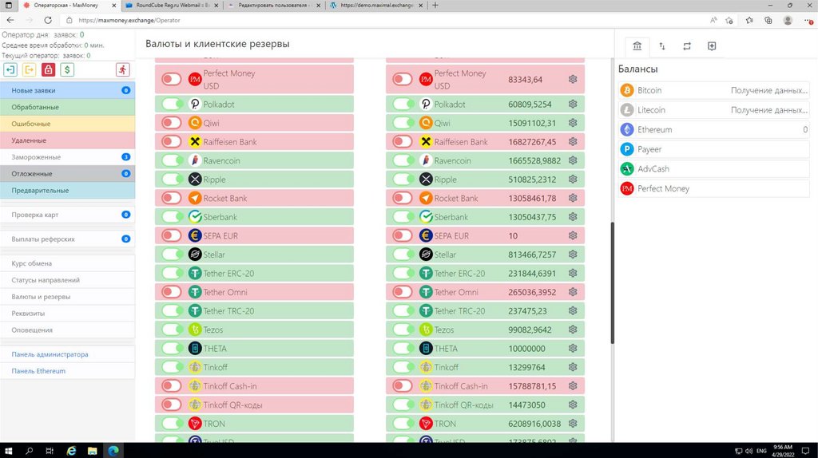Open settings gear for Perfect Money USD reserve
The height and width of the screenshot is (458, 818).
click(573, 79)
